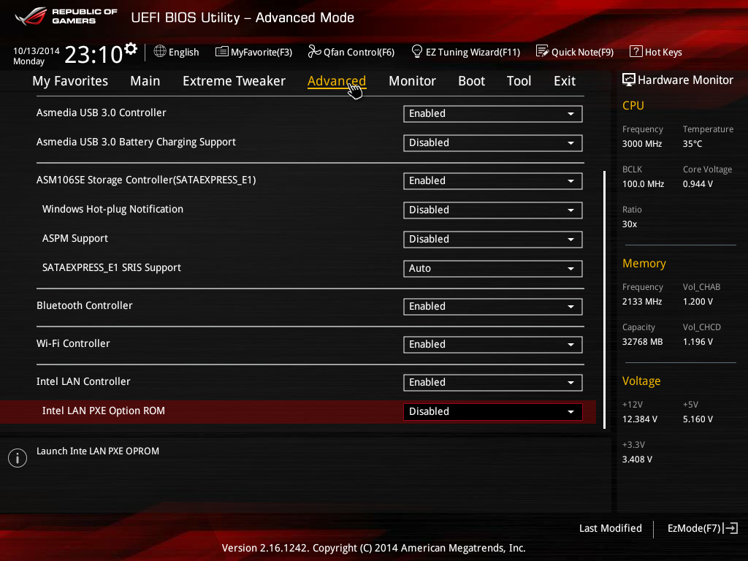Click memory capacity value 32768 MB
This screenshot has width=748, height=561.
point(642,342)
